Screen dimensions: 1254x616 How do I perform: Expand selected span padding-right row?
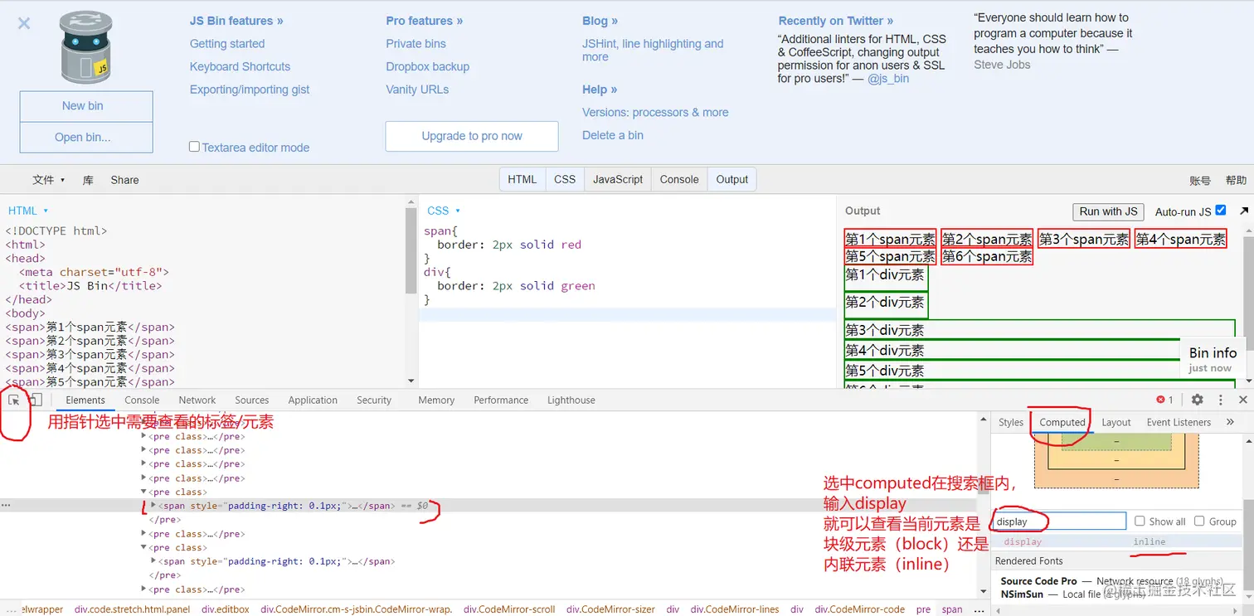point(153,505)
